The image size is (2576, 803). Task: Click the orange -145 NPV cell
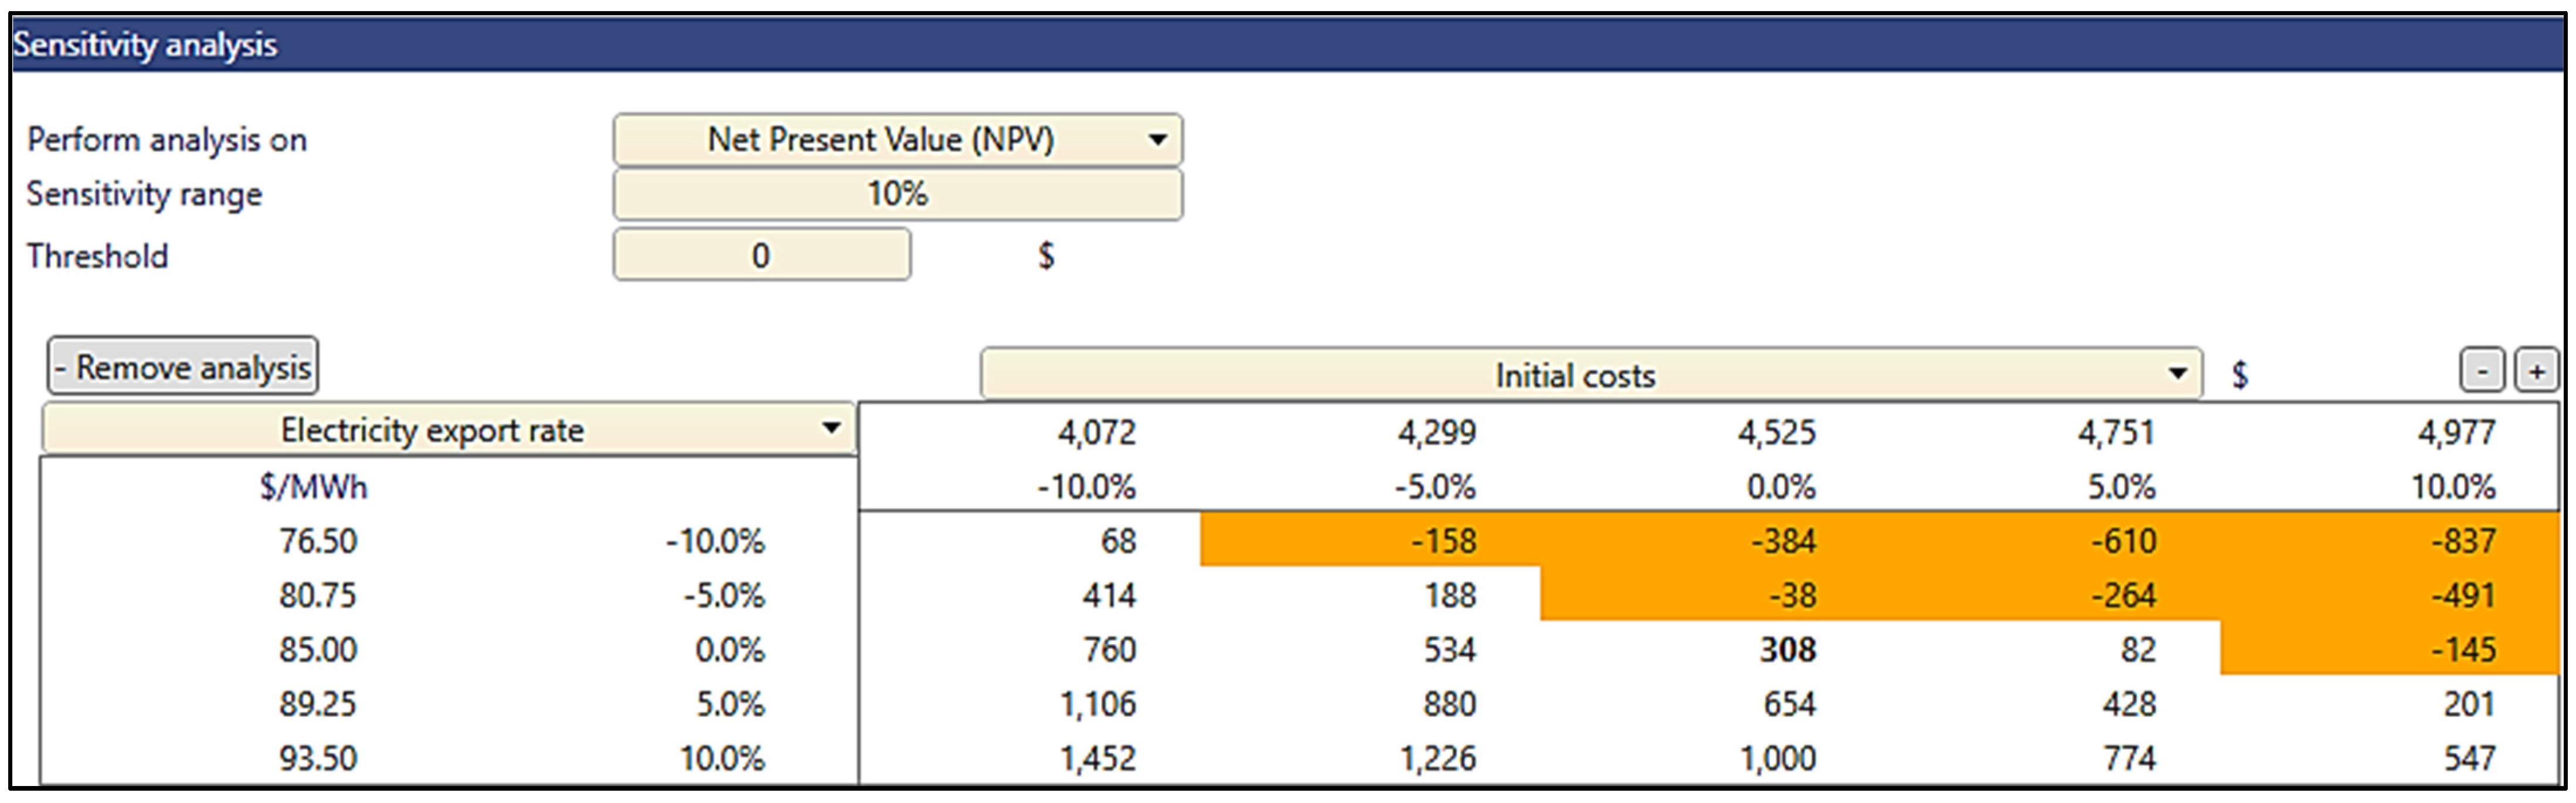[x=2463, y=650]
